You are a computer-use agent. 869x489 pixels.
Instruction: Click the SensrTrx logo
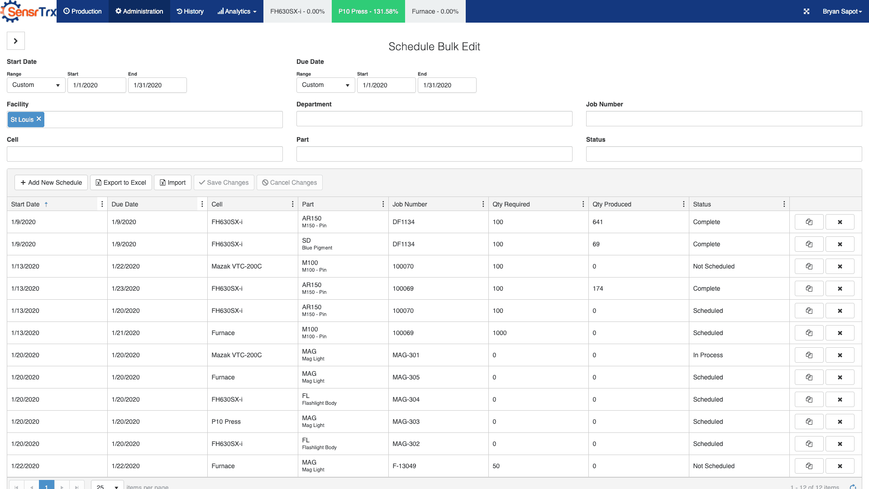coord(28,11)
